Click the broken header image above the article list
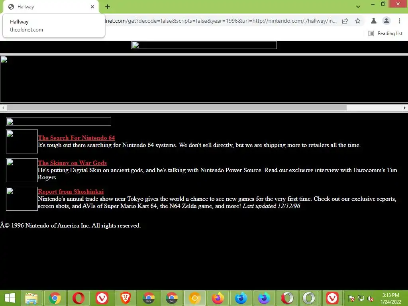408x306 pixels. point(59,122)
